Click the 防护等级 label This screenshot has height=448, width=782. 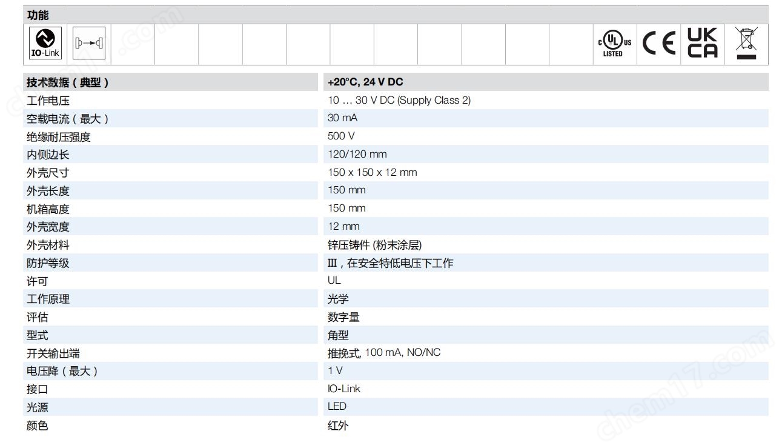click(x=48, y=263)
